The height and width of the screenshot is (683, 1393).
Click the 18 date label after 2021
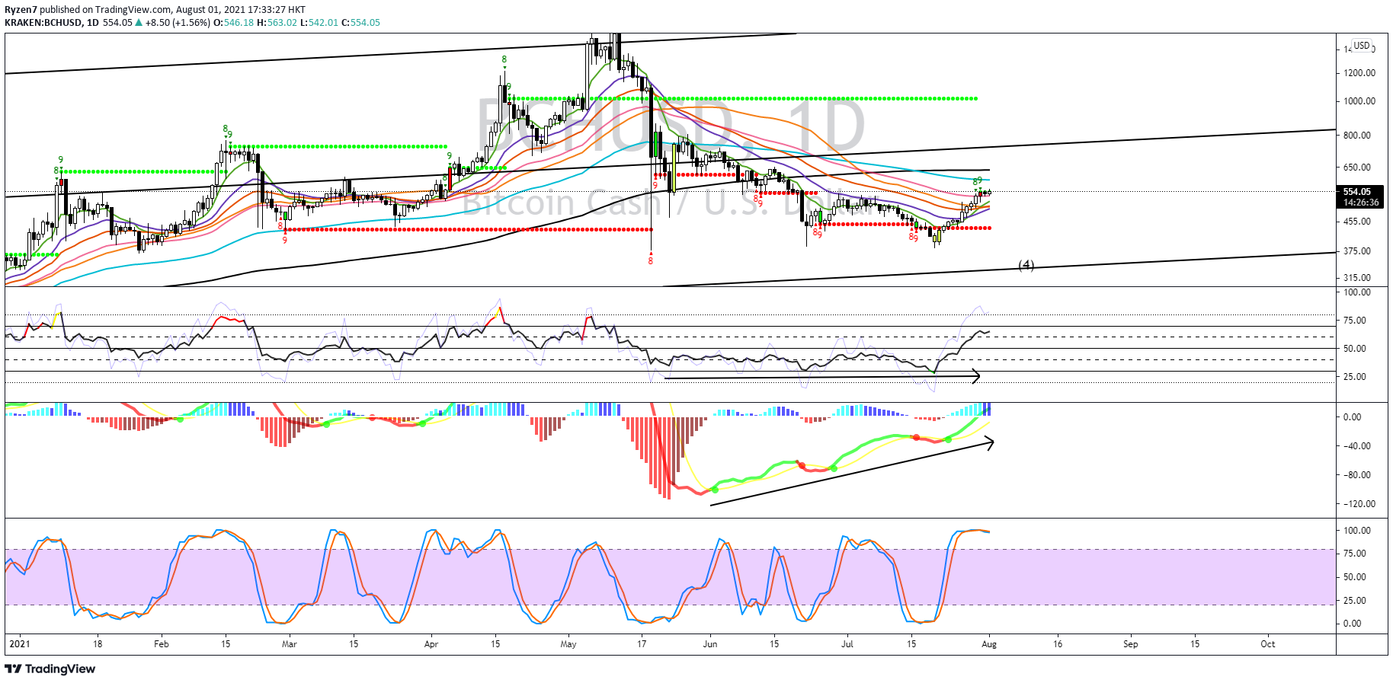coord(98,643)
